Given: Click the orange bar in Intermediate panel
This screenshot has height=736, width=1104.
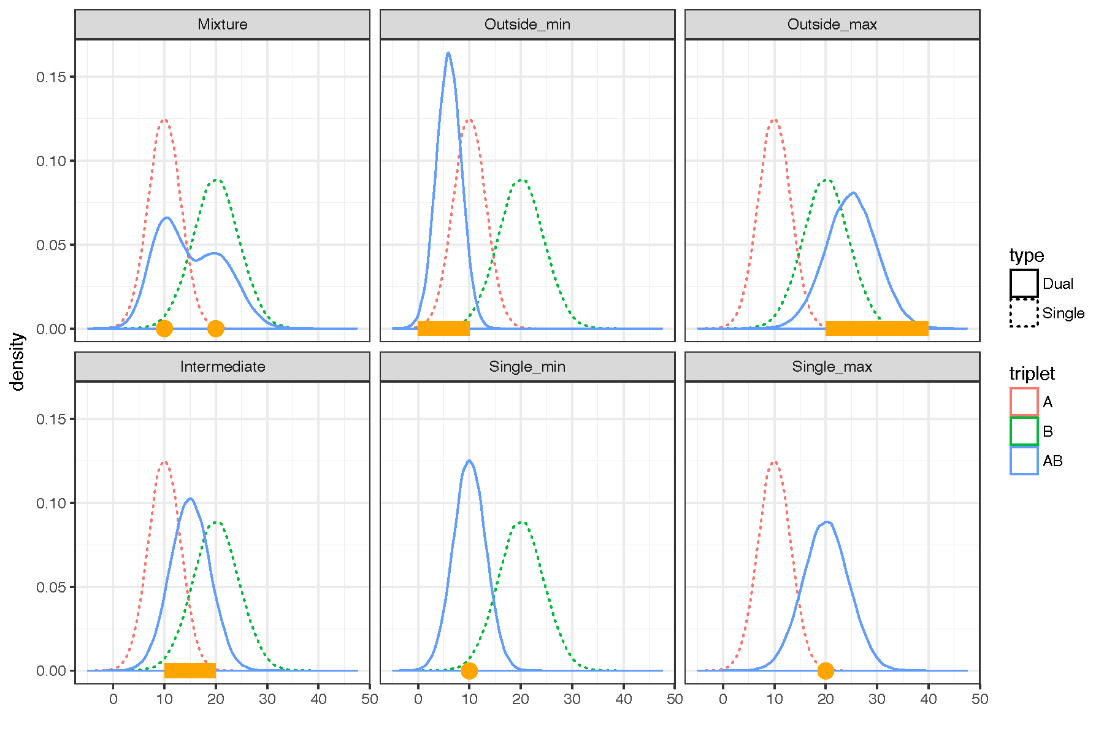Looking at the screenshot, I should coord(190,670).
